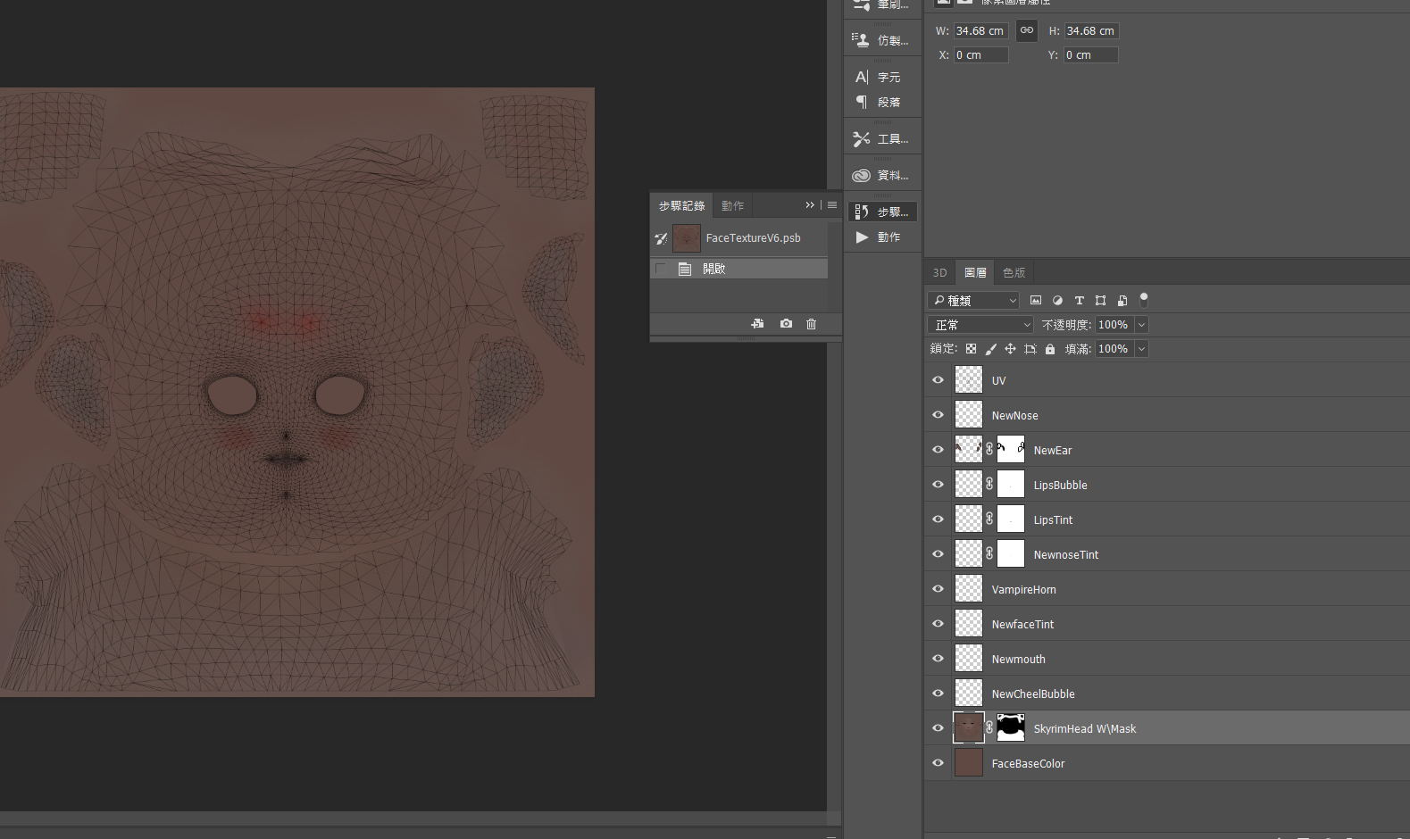1410x839 pixels.
Task: Filter layers by shape layers
Action: (x=1100, y=301)
